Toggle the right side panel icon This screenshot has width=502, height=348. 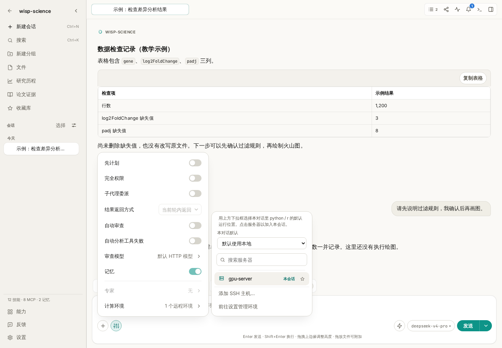(x=491, y=9)
